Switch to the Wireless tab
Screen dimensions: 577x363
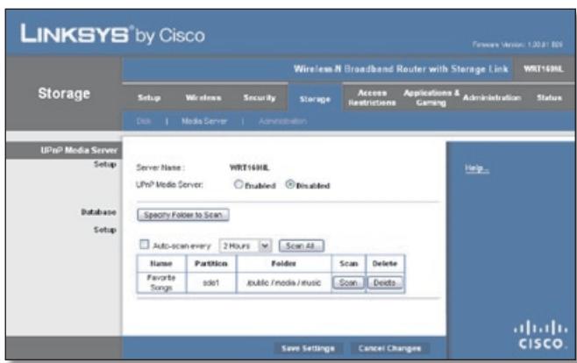point(203,98)
